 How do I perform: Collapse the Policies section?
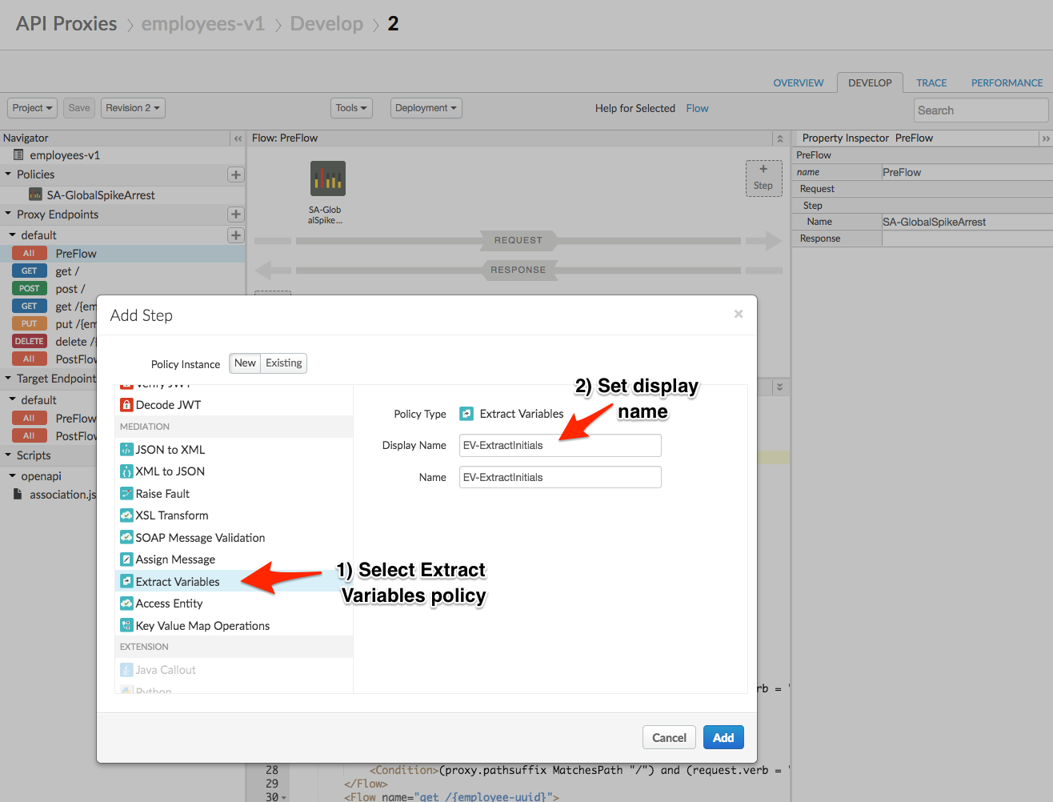(x=9, y=174)
